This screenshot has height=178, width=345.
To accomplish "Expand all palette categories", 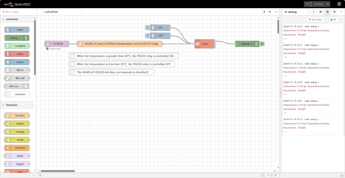I will 33,175.
